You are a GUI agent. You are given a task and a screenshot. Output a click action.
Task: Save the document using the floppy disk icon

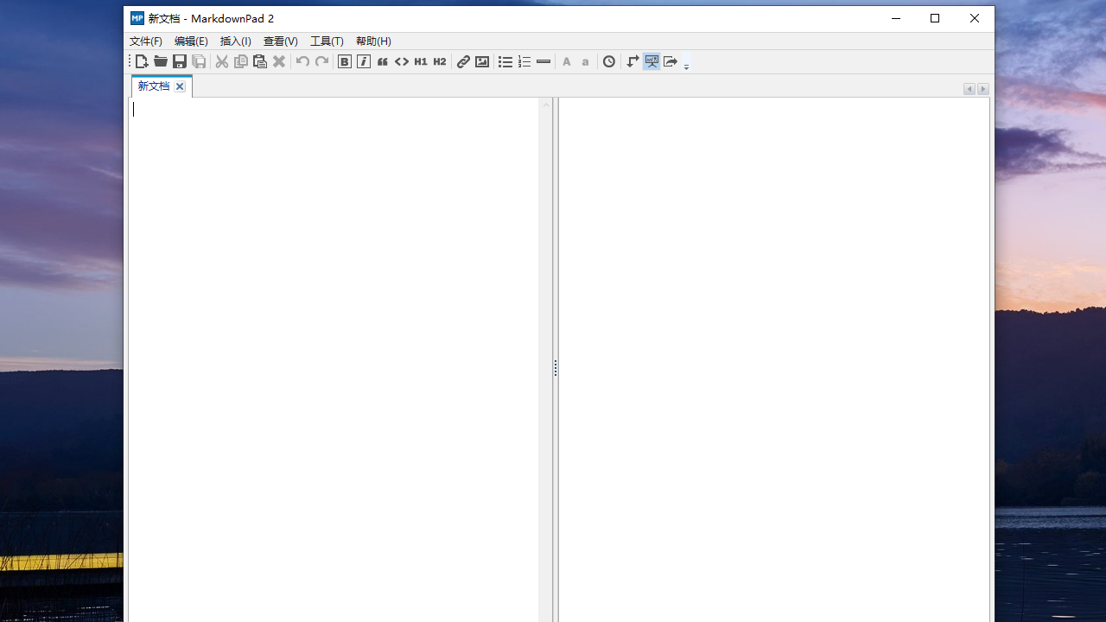pos(180,61)
